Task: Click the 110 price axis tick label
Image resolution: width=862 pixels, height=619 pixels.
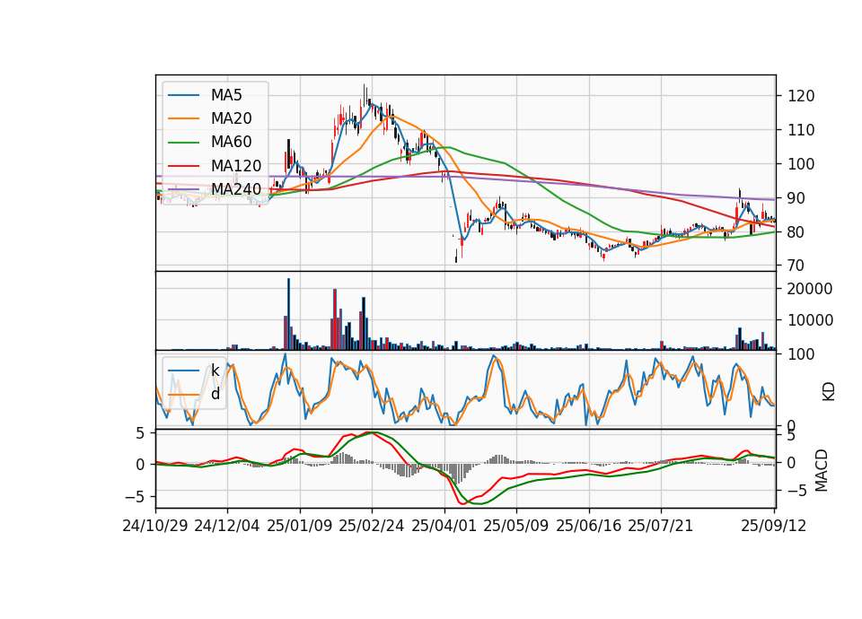Action: pyautogui.click(x=801, y=130)
